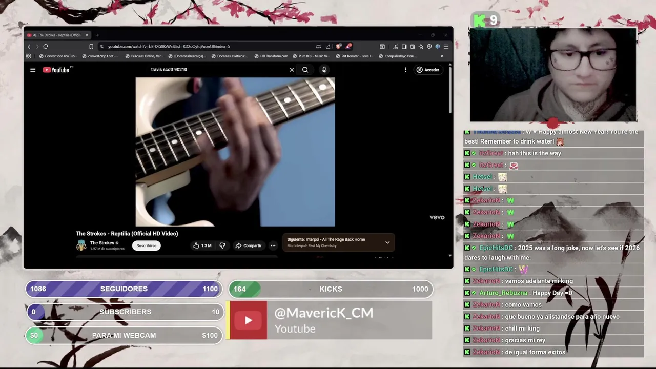656x369 pixels.
Task: Click the browser forward arrow
Action: point(37,47)
